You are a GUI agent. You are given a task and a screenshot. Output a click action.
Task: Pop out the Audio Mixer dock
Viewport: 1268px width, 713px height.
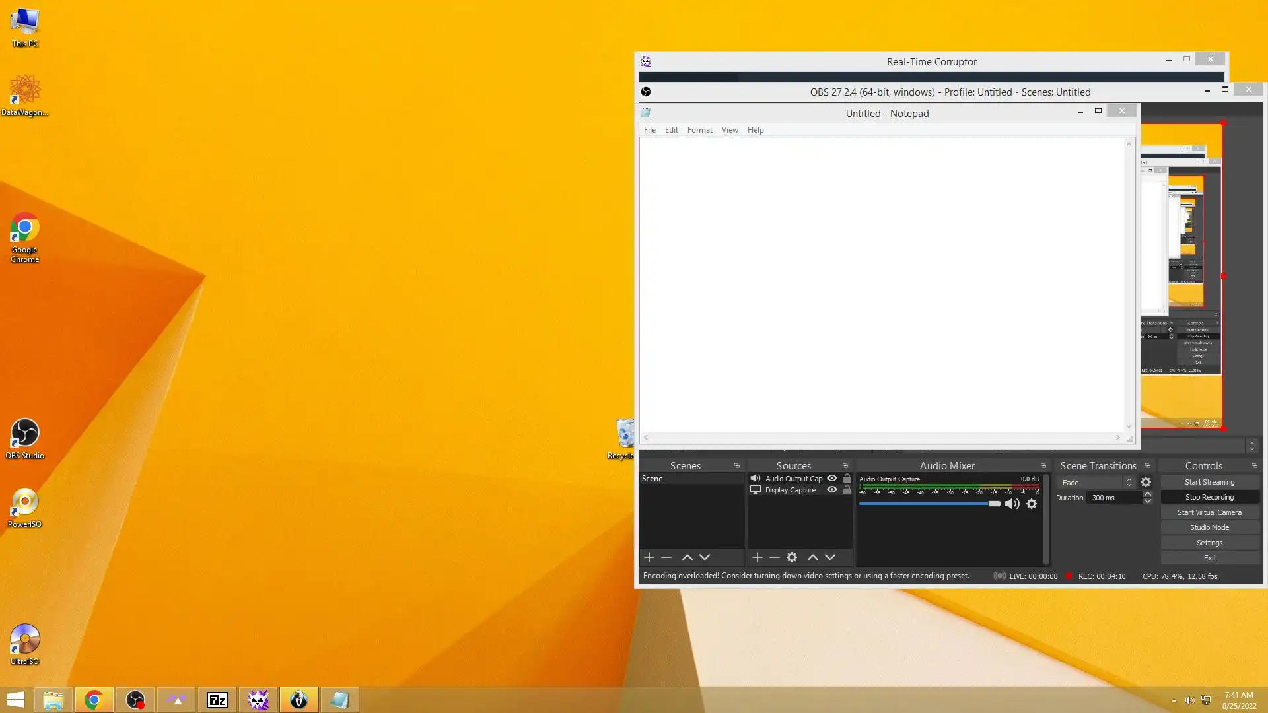[x=1043, y=465]
